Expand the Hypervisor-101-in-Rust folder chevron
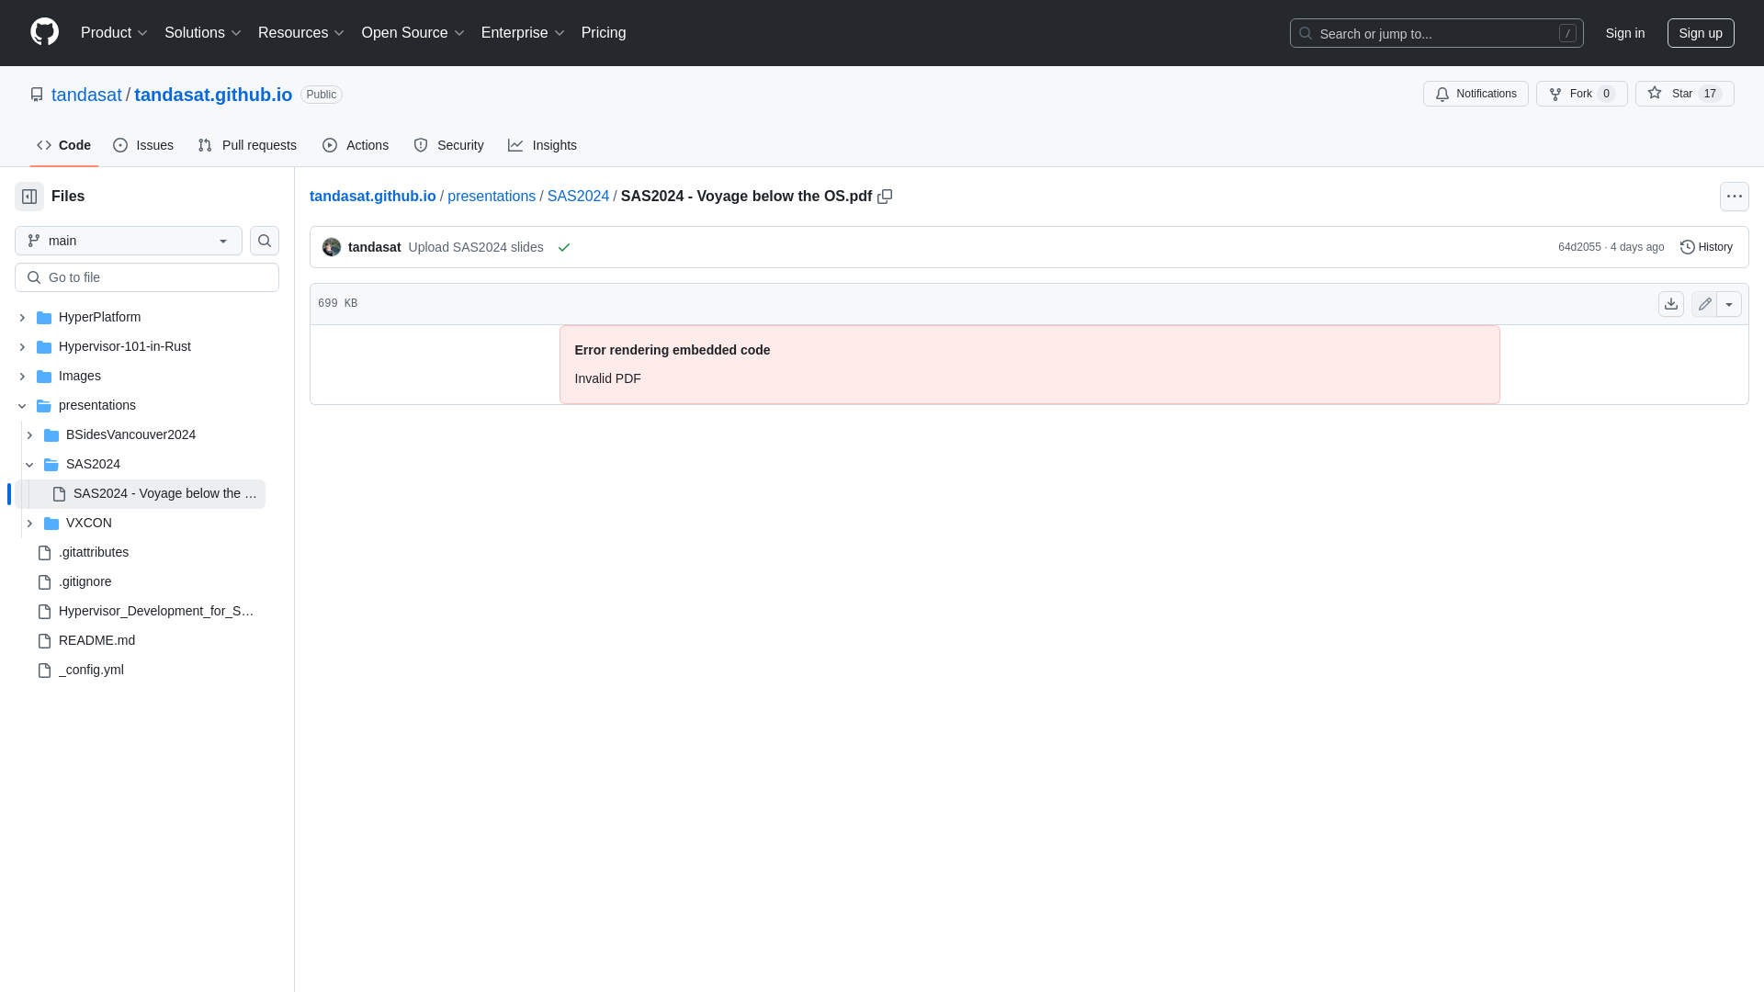 click(22, 347)
